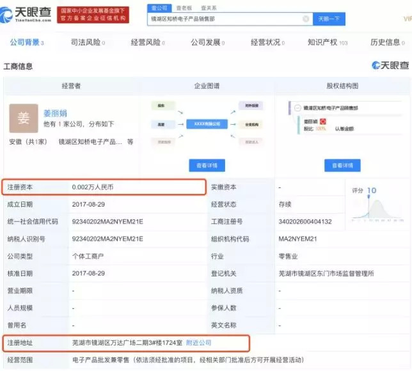Switch to the 查关系 search tab
The height and width of the screenshot is (371, 412).
coord(209,7)
